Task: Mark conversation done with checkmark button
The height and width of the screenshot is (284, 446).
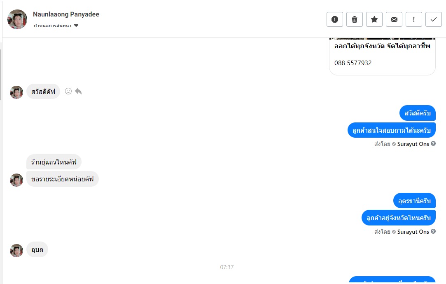Action: (434, 19)
